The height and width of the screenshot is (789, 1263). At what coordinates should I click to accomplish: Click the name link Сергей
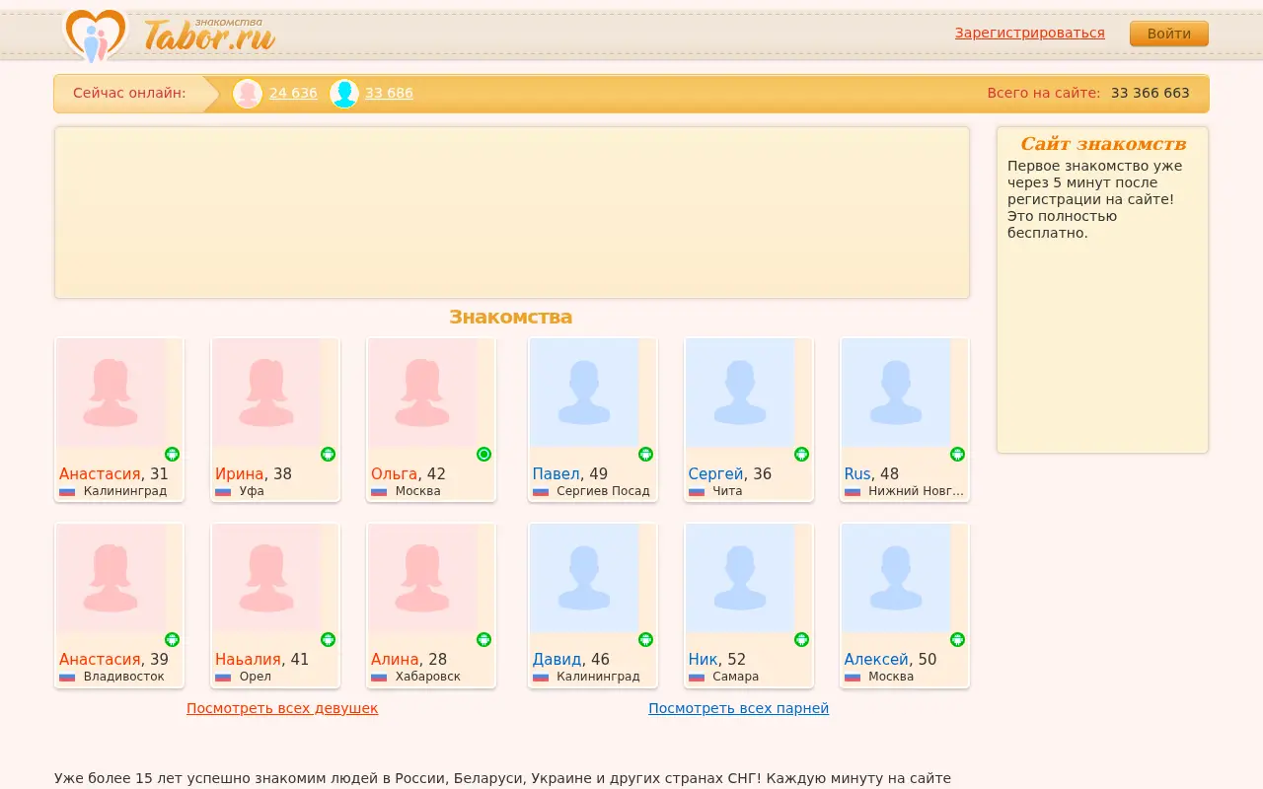(x=715, y=474)
